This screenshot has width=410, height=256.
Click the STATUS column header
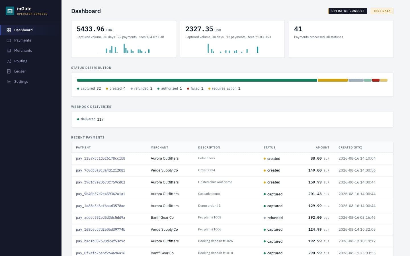pyautogui.click(x=269, y=148)
